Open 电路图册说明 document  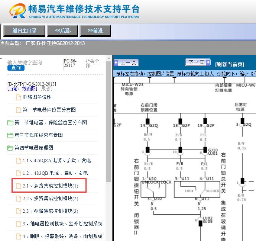click(x=37, y=97)
